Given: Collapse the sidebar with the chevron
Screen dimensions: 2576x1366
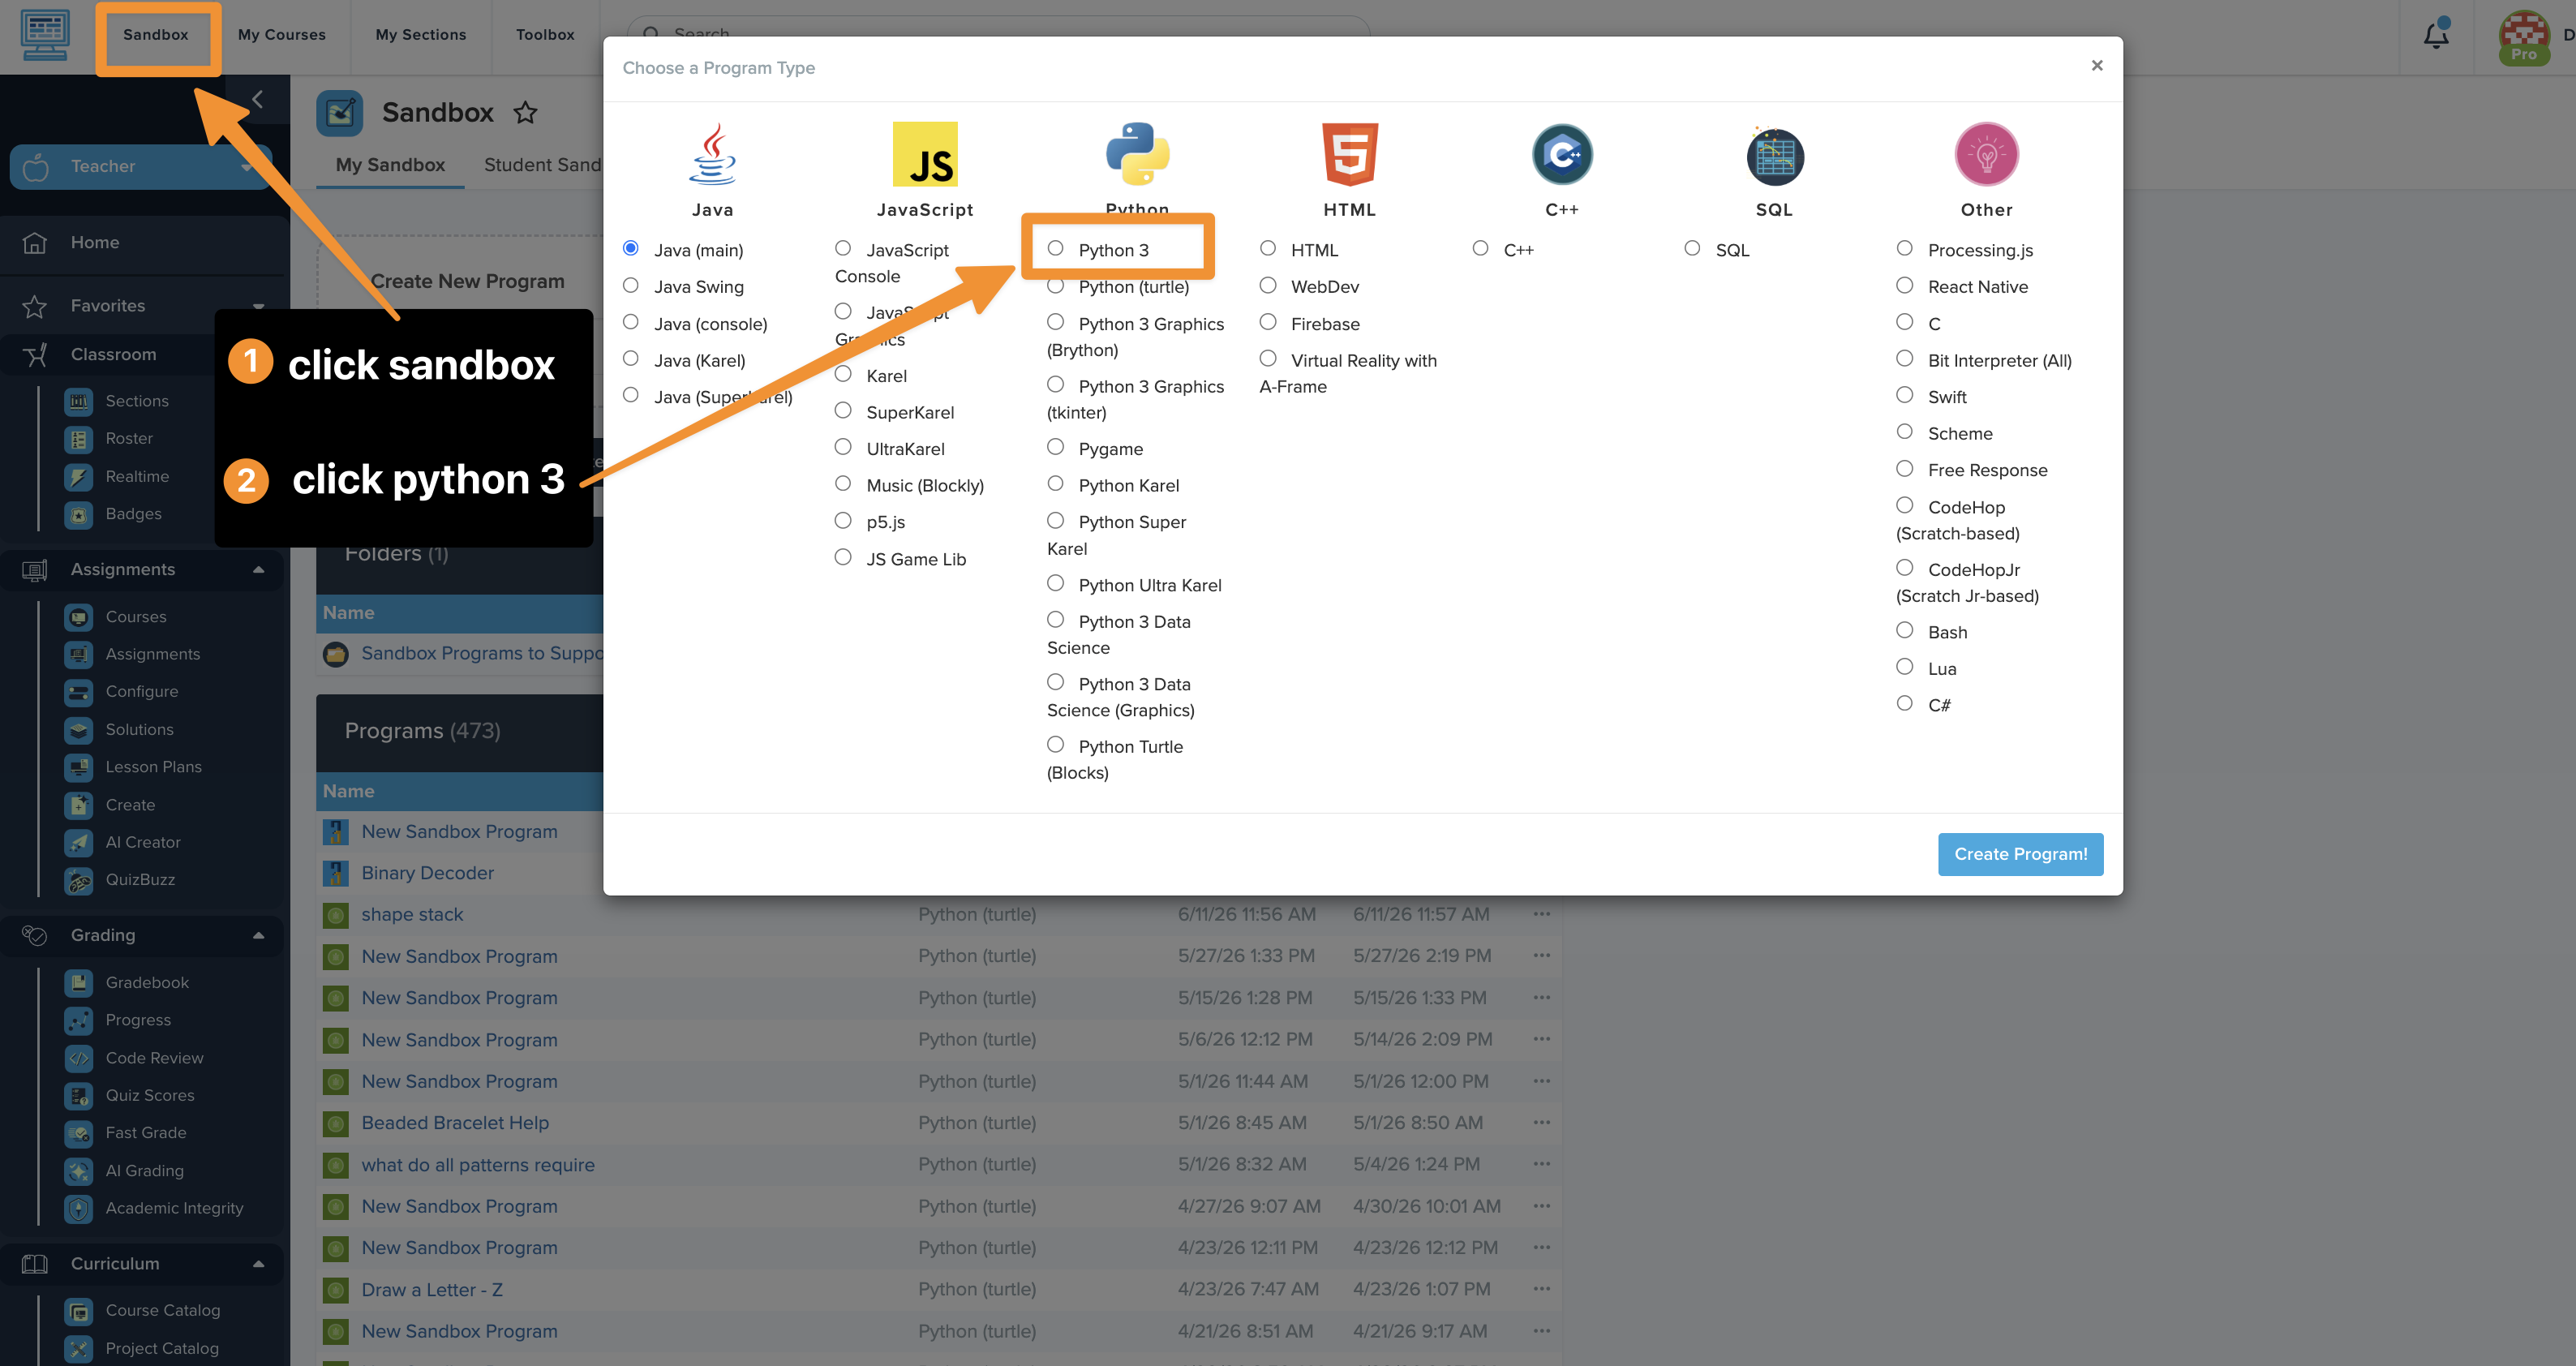Looking at the screenshot, I should (258, 99).
